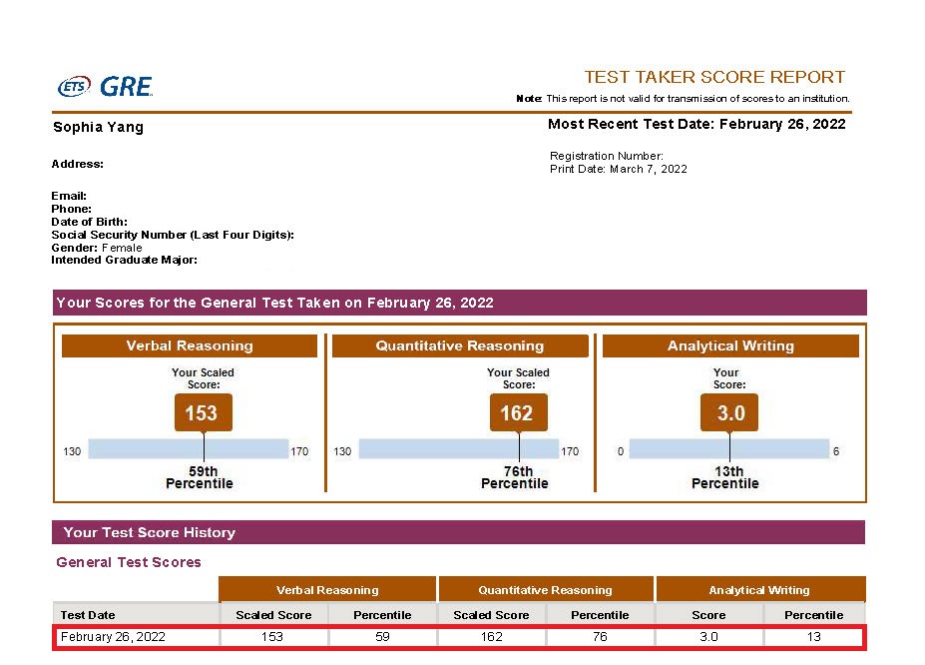
Task: Click Verbal Reasoning header in the history table
Action: [327, 590]
